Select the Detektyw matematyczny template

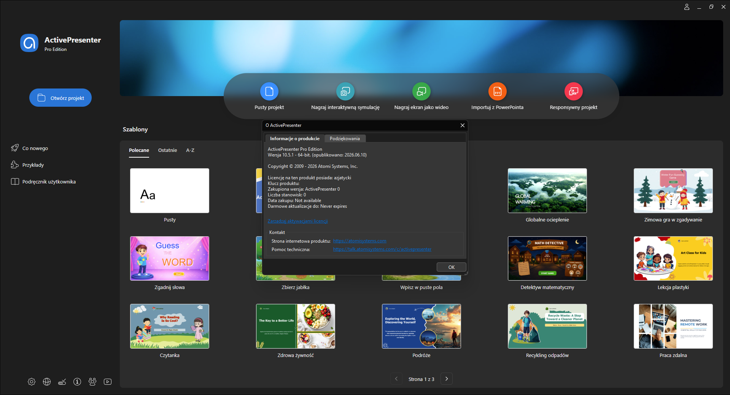pyautogui.click(x=547, y=258)
